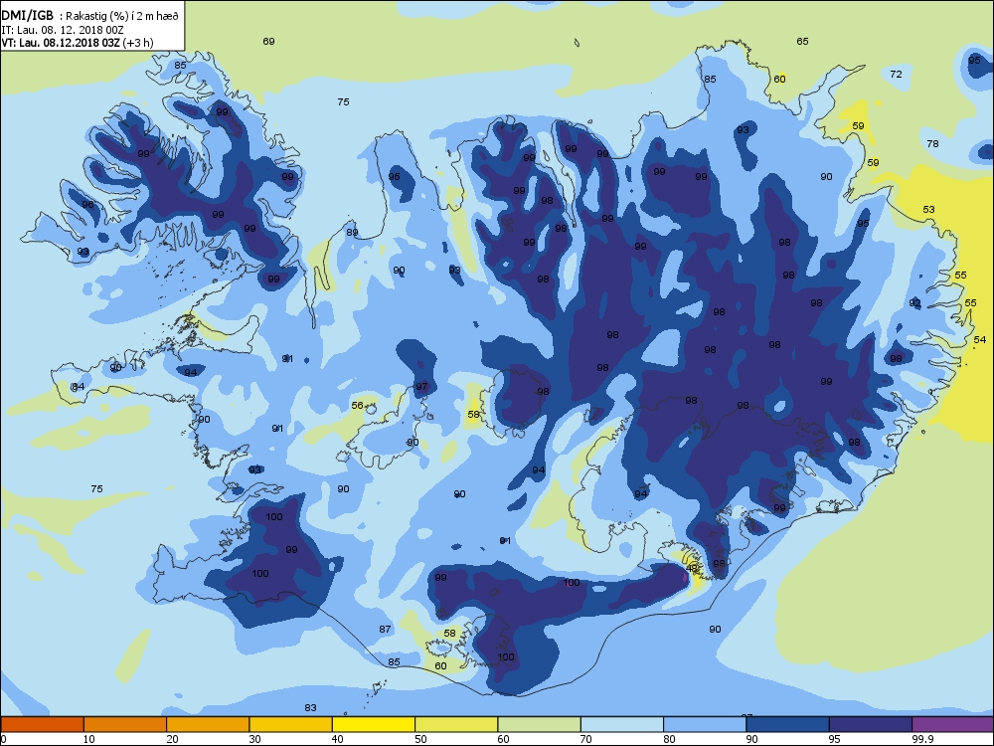The width and height of the screenshot is (994, 746).
Task: Click the humidity value 69 on the map
Action: pyautogui.click(x=268, y=41)
